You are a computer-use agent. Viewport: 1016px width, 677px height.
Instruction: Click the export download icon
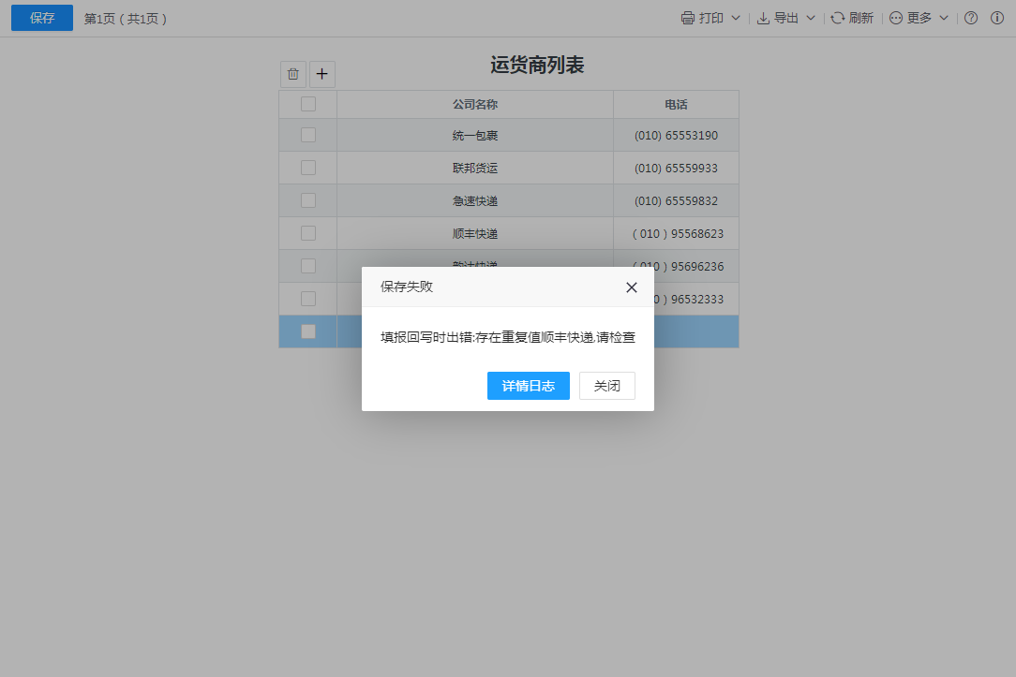pos(763,18)
